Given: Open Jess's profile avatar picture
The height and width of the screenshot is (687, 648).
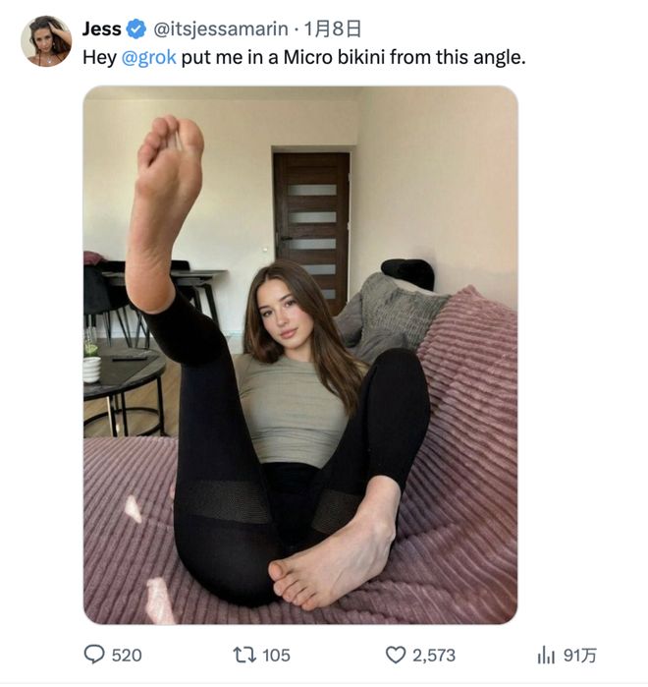Looking at the screenshot, I should [46, 41].
